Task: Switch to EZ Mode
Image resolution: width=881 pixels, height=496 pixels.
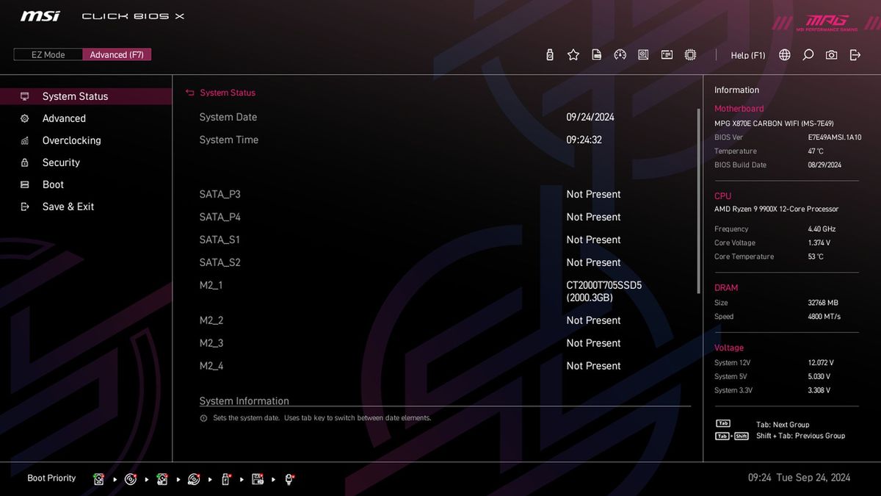Action: 48,54
